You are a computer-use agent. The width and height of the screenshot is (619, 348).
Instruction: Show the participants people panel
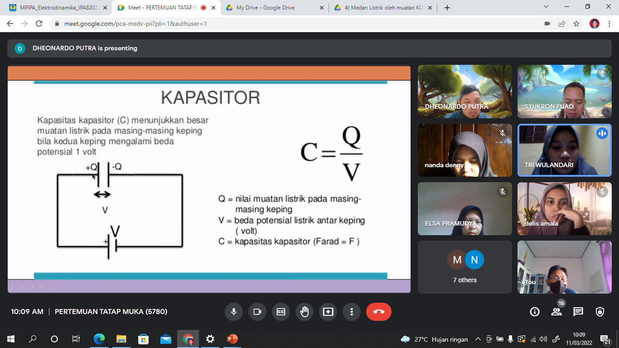[x=556, y=312]
